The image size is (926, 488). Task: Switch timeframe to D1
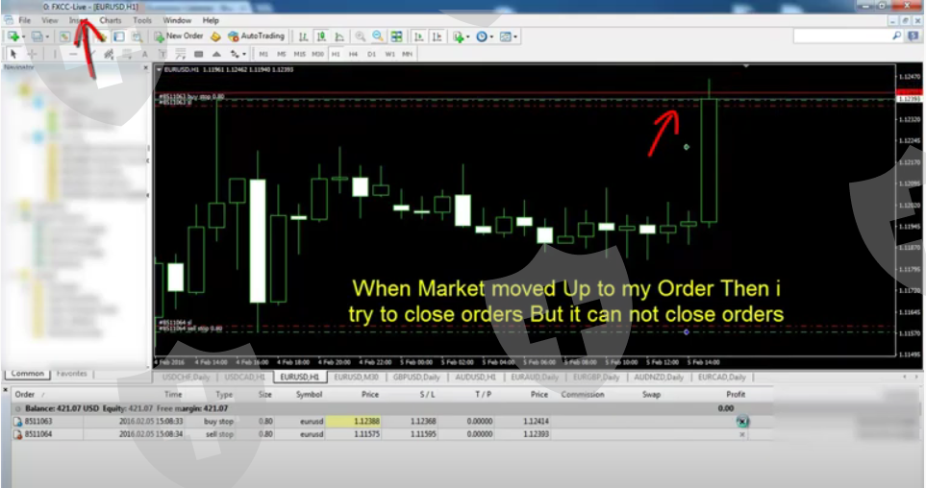coord(371,54)
